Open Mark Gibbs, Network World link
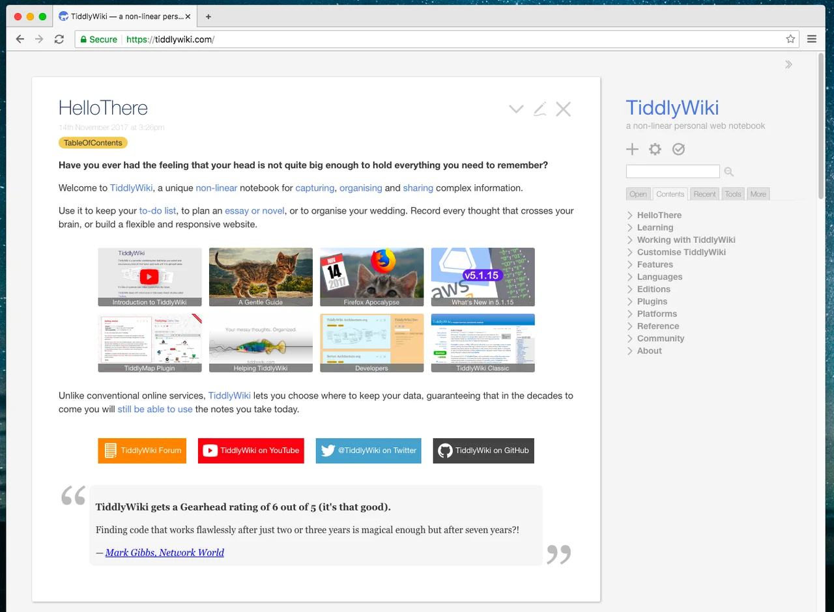The height and width of the screenshot is (612, 834). pyautogui.click(x=165, y=553)
